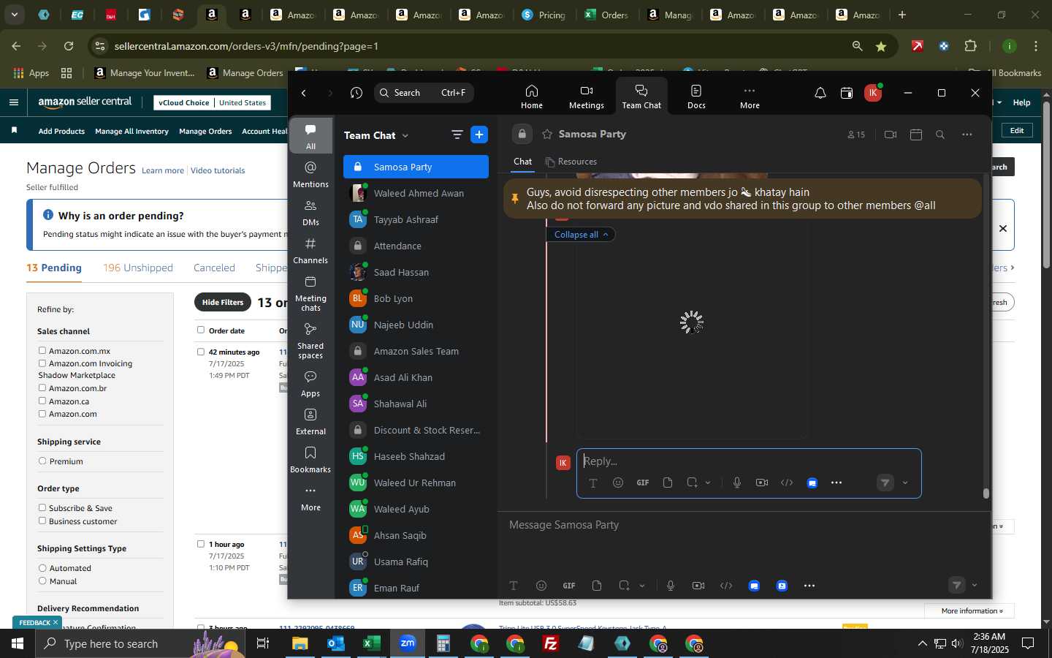Open screenshot dropdown arrow in reply toolbar
This screenshot has height=658, width=1052.
coord(708,483)
